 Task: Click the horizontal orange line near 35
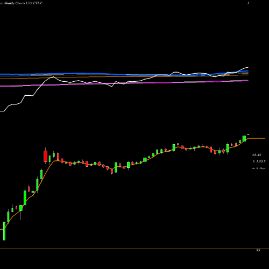point(134,248)
